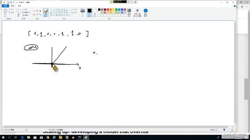Open Edit with Paint 3D
250x140 pixels.
(137, 12)
